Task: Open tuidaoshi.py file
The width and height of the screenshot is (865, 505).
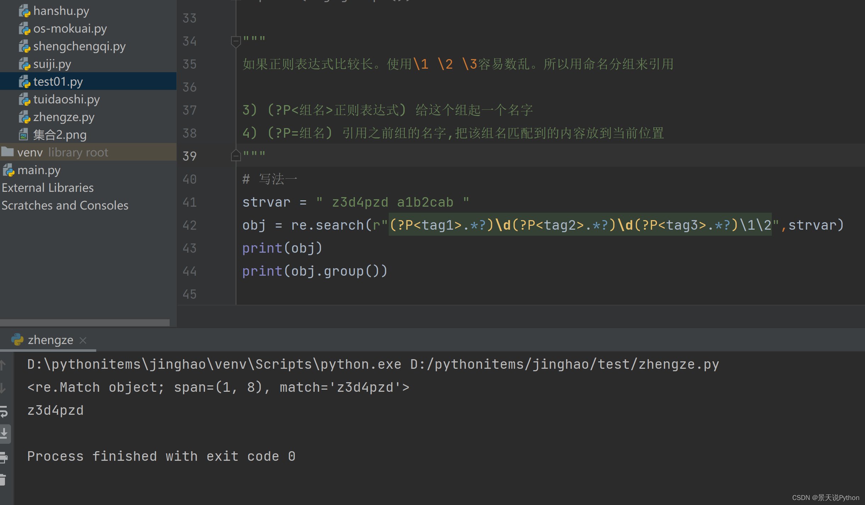Action: [x=66, y=99]
